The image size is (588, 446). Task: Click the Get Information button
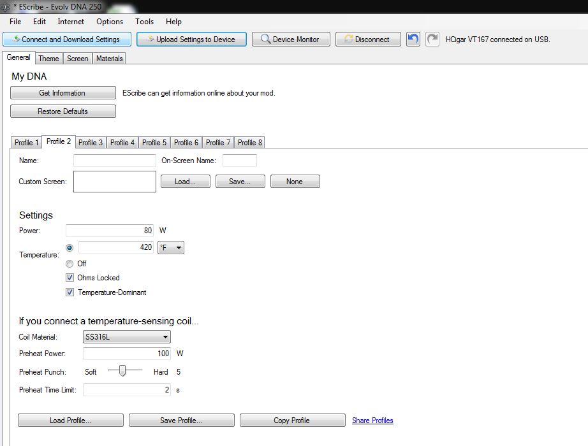click(x=62, y=93)
